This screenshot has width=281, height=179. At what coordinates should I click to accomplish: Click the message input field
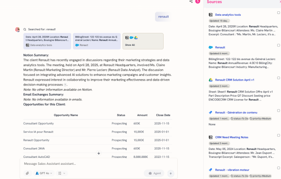99,164
